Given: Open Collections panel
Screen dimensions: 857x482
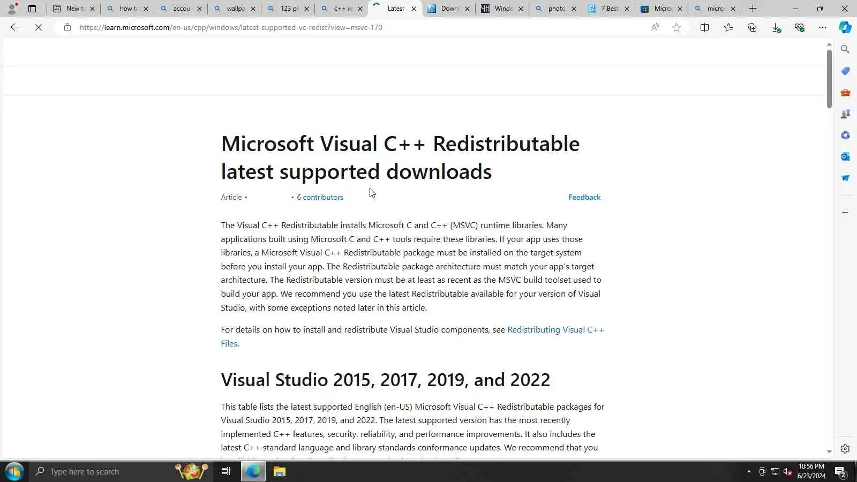Looking at the screenshot, I should tap(752, 27).
